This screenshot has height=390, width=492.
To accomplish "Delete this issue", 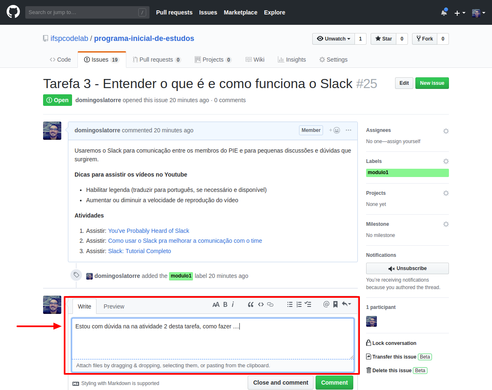I will [x=389, y=371].
